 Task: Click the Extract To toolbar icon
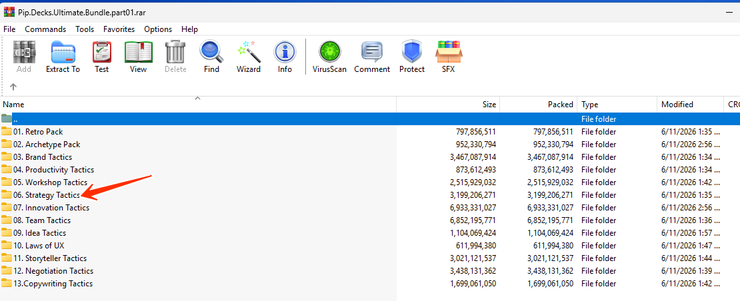63,52
